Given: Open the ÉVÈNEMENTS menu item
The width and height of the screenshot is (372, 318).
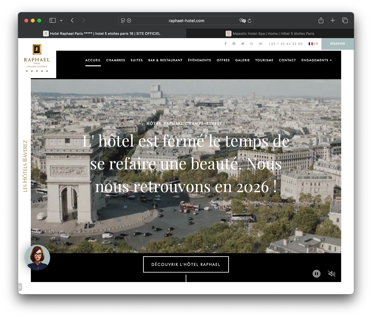Looking at the screenshot, I should click(200, 60).
